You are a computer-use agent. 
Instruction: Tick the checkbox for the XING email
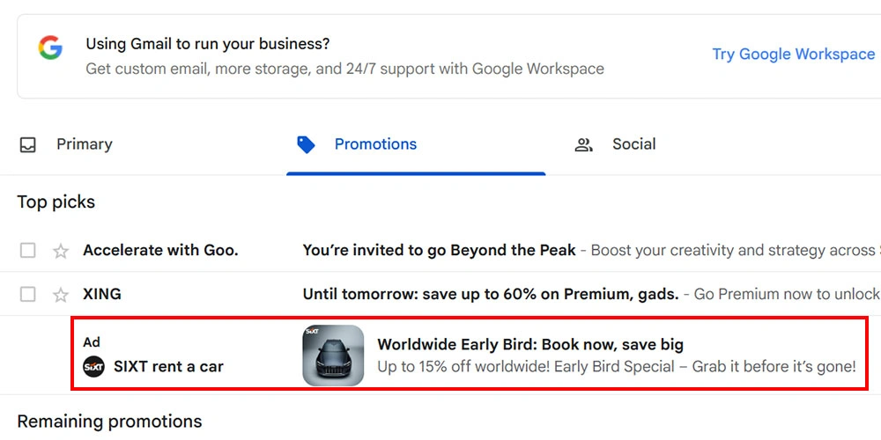[28, 295]
